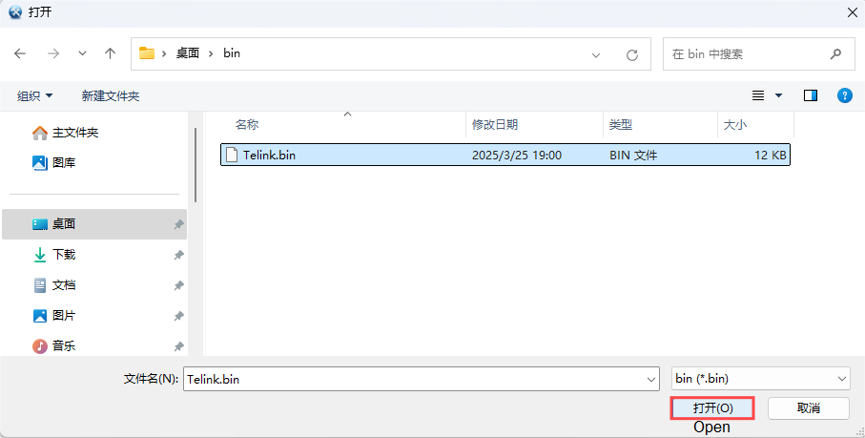Viewport: 865px width, 438px height.
Task: Click the 2025/3/25 19:00 date cell
Action: 517,156
